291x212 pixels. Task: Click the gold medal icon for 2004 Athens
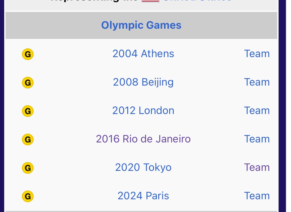click(x=28, y=54)
